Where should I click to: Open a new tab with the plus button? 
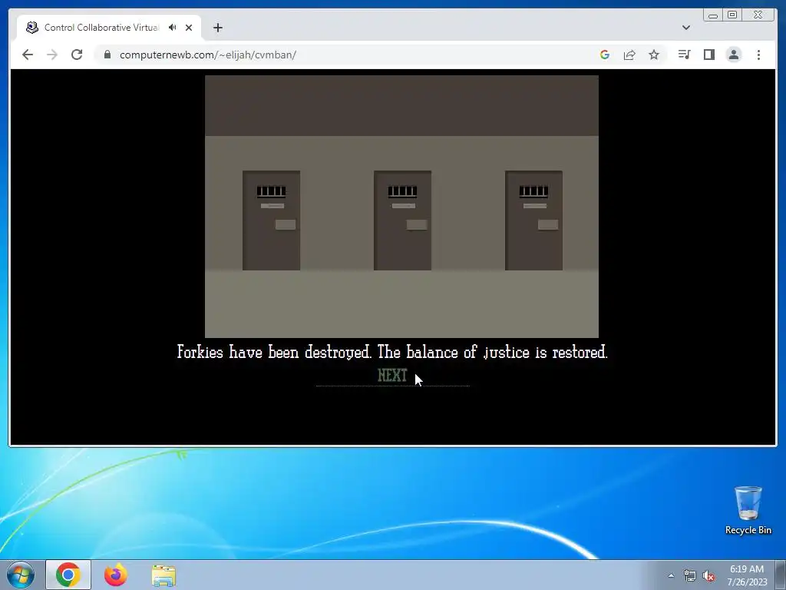[x=217, y=28]
